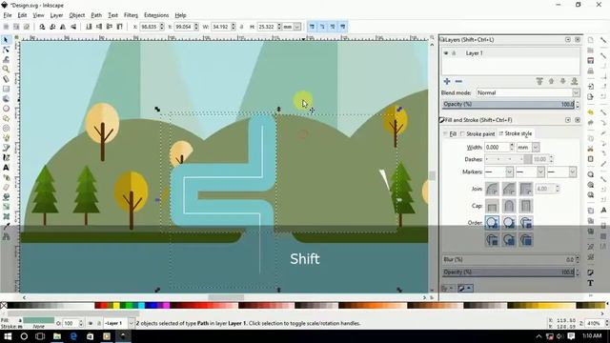Select the Calligraphy tool
Viewport: 610px width, 343px height.
pyautogui.click(x=6, y=157)
